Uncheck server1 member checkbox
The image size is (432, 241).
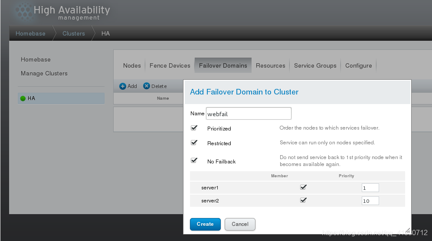click(x=303, y=187)
